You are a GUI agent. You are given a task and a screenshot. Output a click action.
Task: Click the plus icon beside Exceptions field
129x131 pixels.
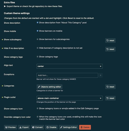point(101,75)
